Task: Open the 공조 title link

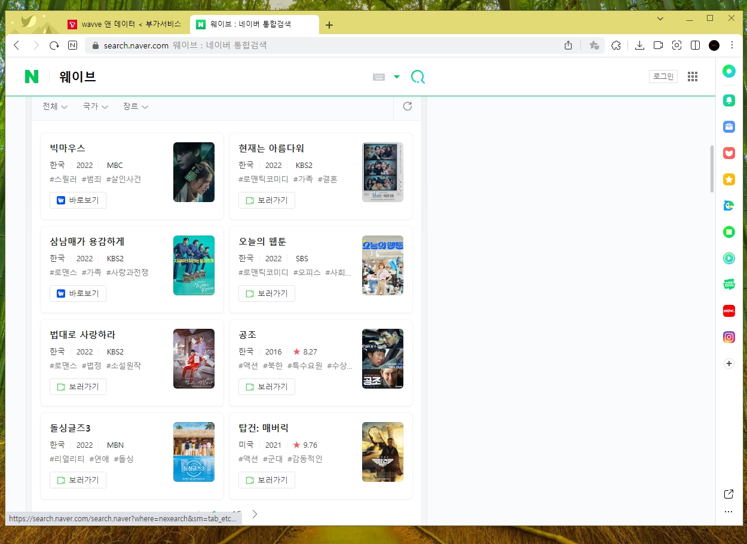Action: pyautogui.click(x=247, y=335)
